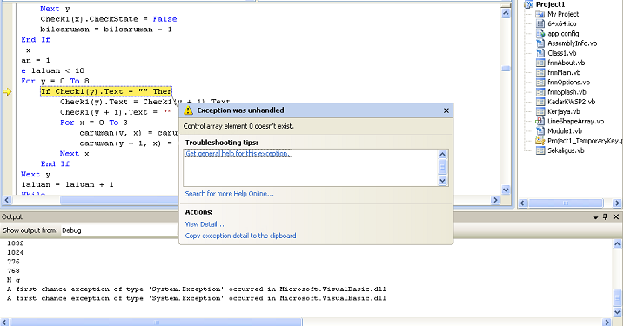The image size is (624, 326).
Task: Click code line bilcaruman = bilcaruman - 1
Action: (x=106, y=30)
